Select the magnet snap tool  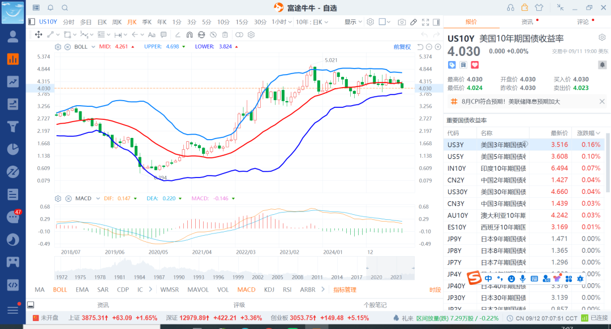coord(190,34)
